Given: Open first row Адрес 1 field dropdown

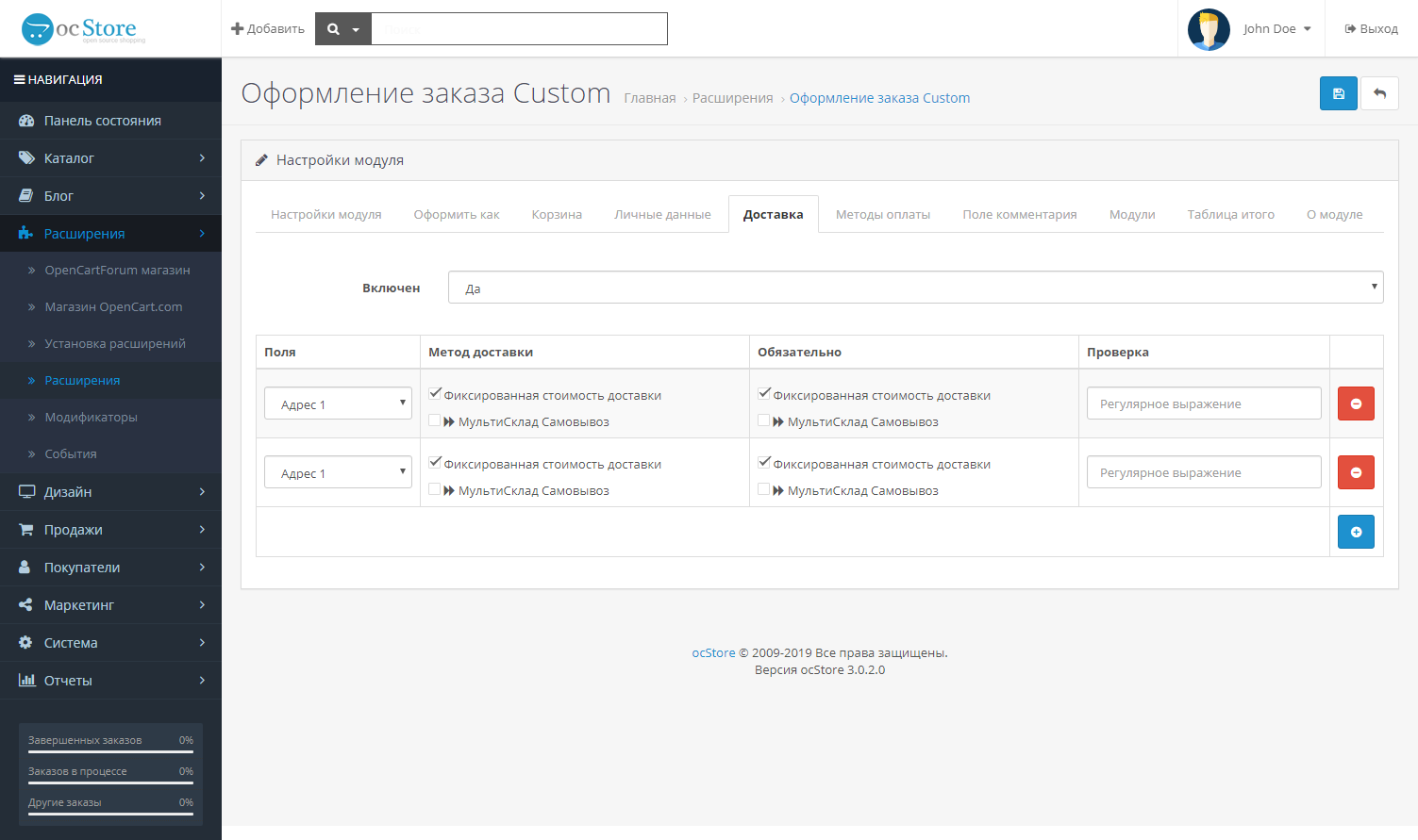Looking at the screenshot, I should [338, 404].
